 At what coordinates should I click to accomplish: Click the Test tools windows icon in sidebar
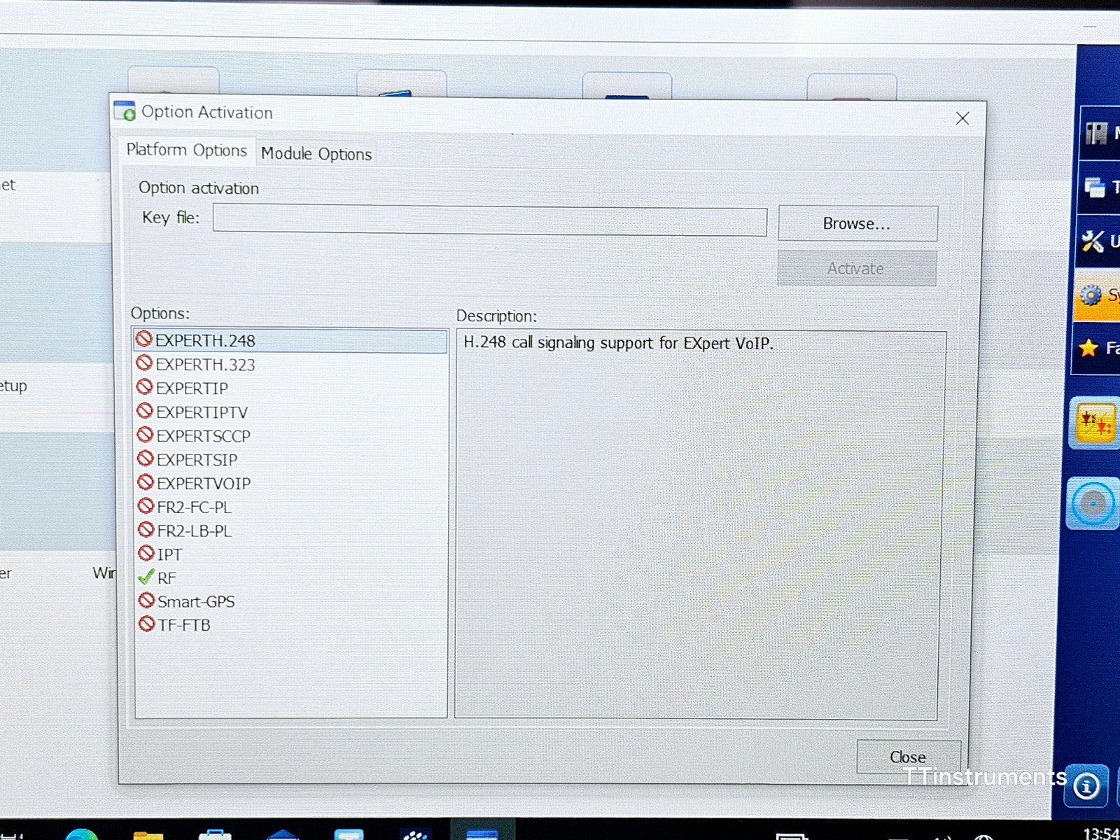[x=1098, y=187]
